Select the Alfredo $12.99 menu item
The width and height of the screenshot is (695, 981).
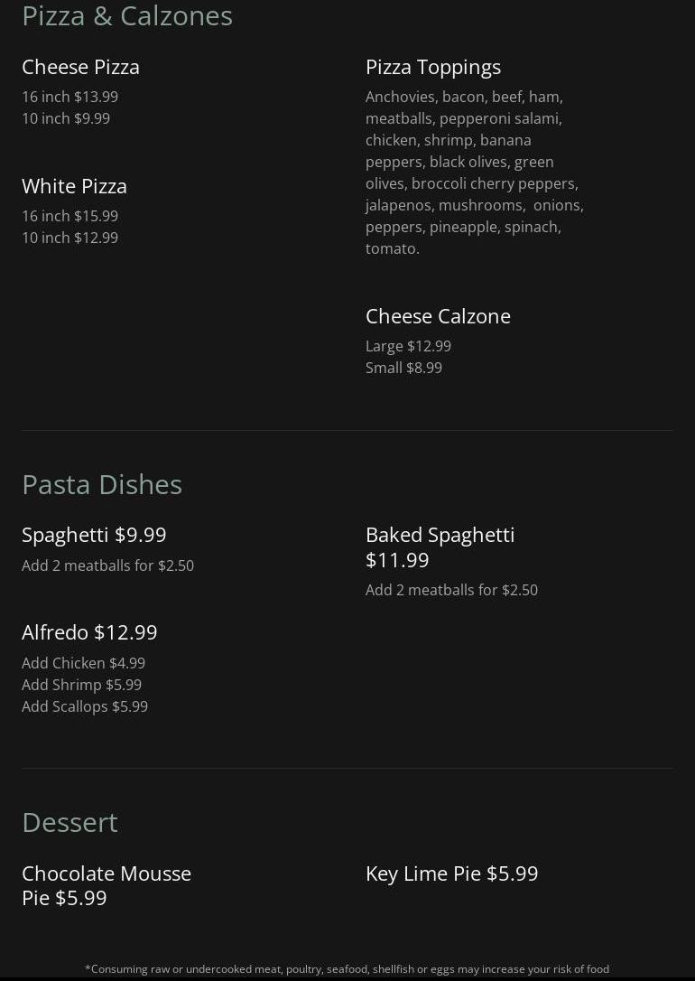[89, 632]
